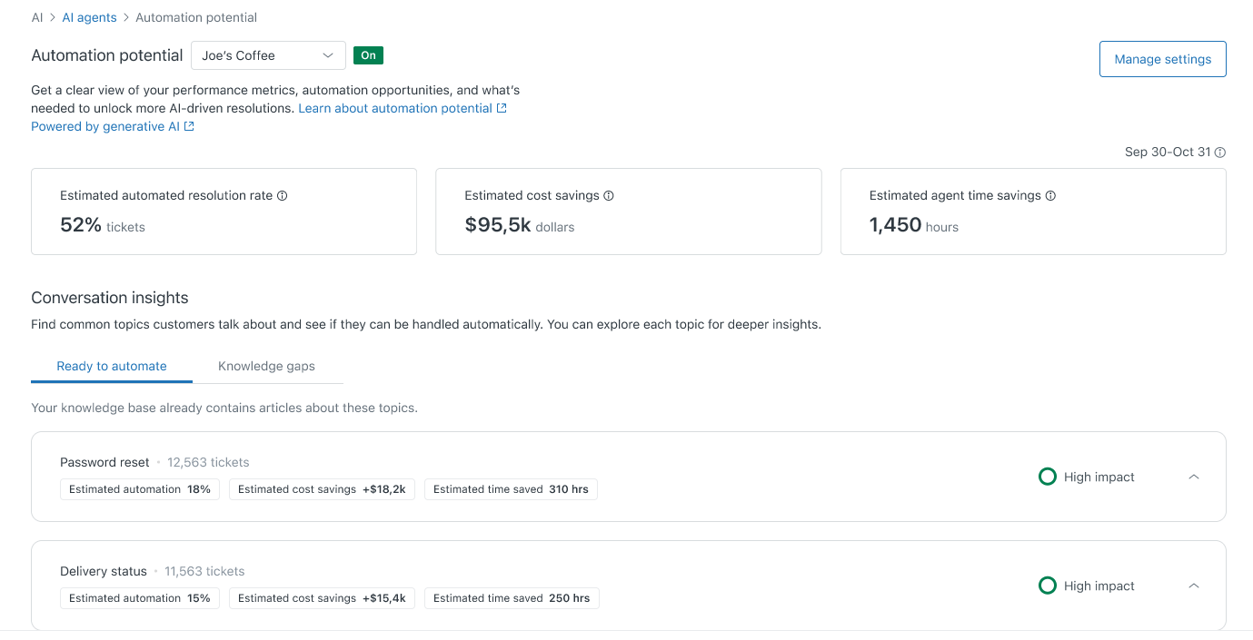Viewport: 1253px width, 640px height.
Task: Toggle the green On status badge
Action: point(368,55)
